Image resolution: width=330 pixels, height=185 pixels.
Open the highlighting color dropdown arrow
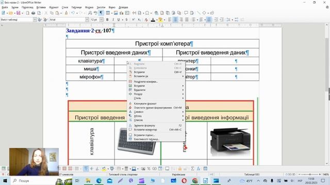tap(164, 20)
